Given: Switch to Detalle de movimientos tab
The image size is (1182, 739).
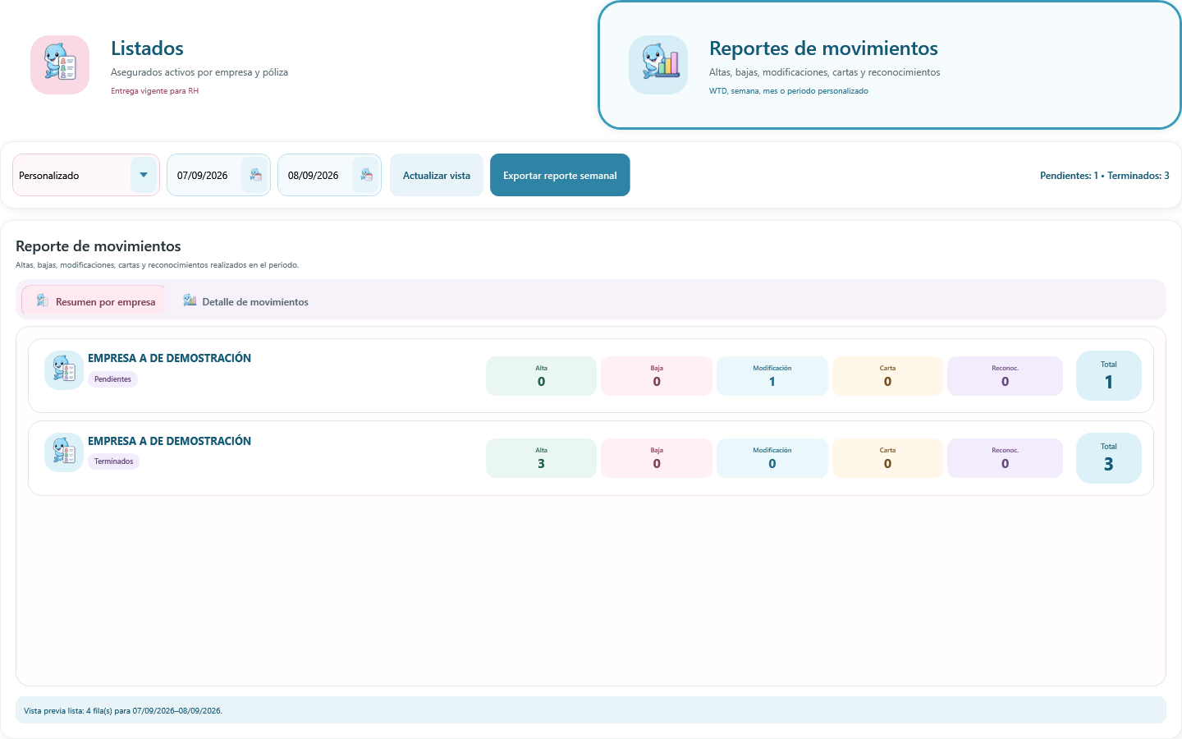Looking at the screenshot, I should point(245,301).
